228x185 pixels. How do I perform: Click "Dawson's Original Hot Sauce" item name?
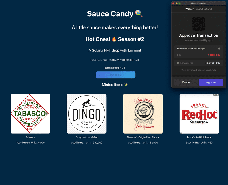(143, 137)
